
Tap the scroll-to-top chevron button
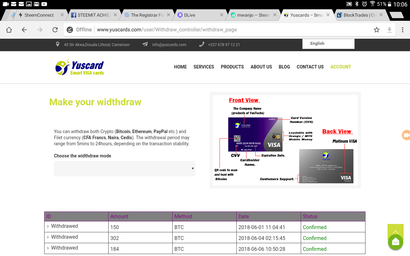pos(396,232)
